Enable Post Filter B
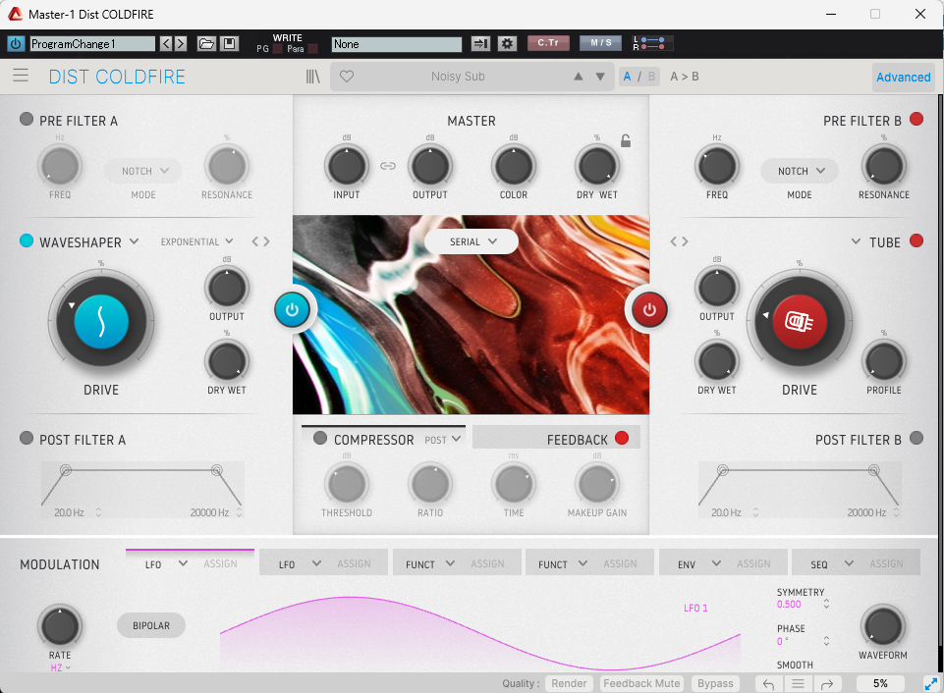This screenshot has height=693, width=944. coord(916,438)
